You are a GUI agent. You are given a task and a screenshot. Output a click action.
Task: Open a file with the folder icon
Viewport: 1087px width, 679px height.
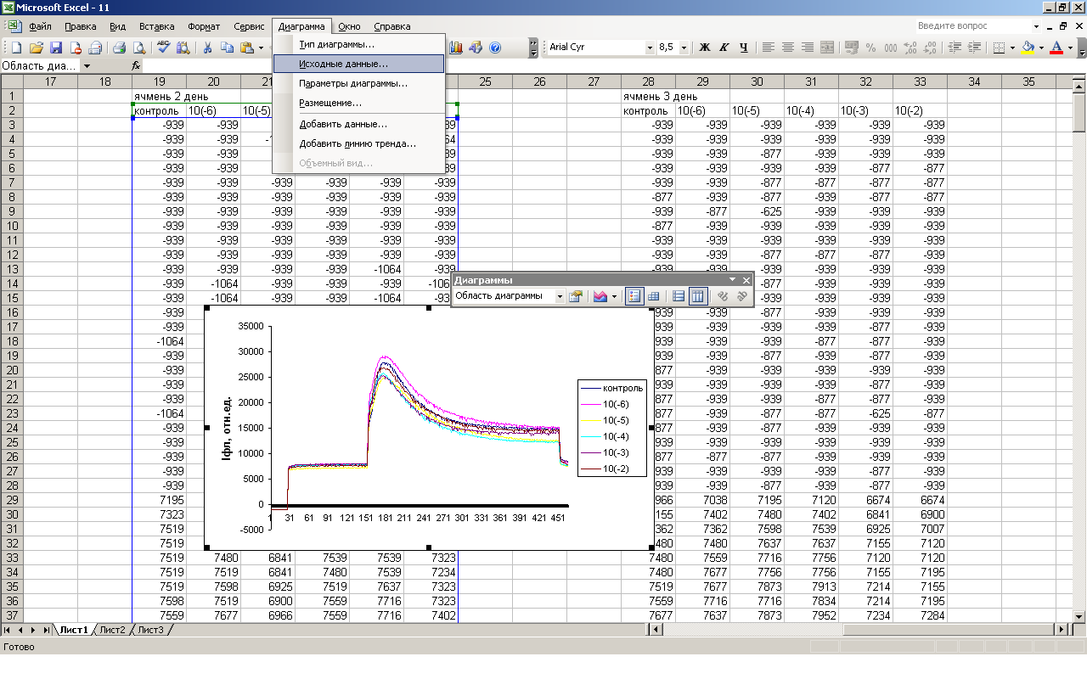37,48
